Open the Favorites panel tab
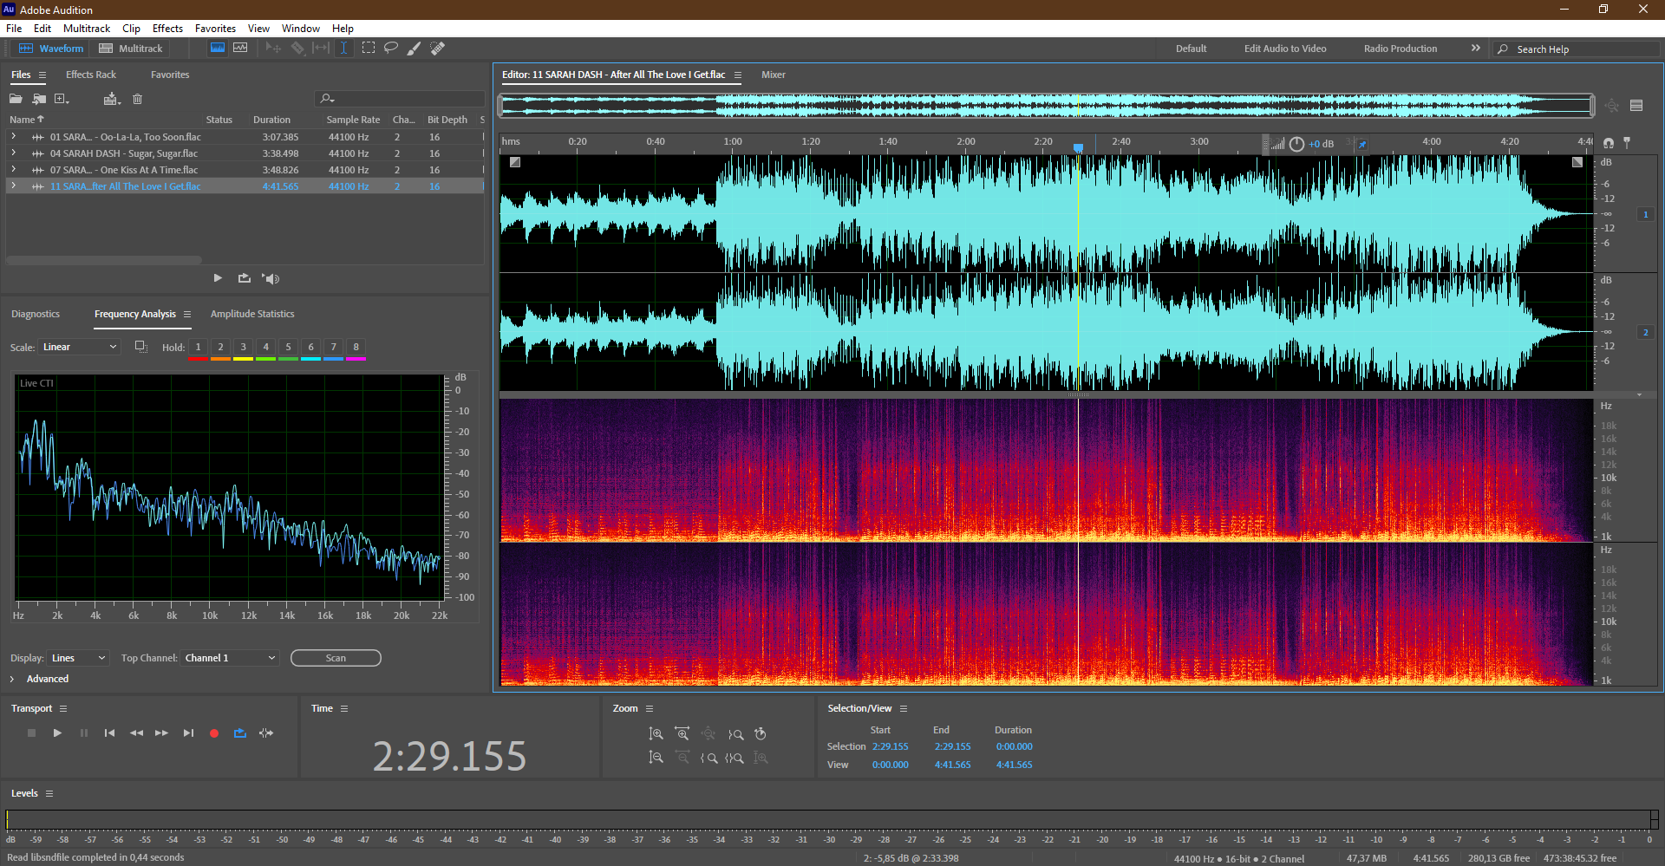This screenshot has height=866, width=1665. (x=170, y=75)
